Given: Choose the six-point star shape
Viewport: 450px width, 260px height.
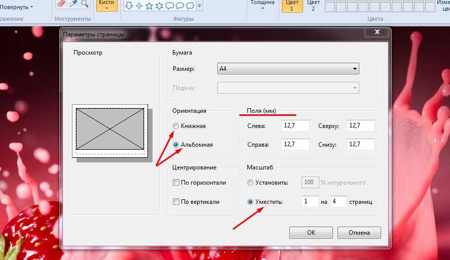Looking at the screenshot, I should click(159, 6).
